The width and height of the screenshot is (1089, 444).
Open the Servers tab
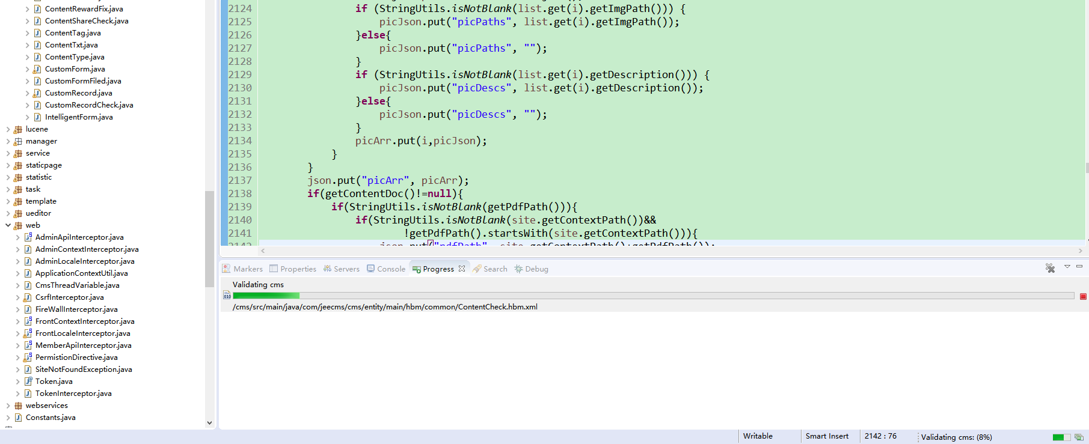[341, 269]
